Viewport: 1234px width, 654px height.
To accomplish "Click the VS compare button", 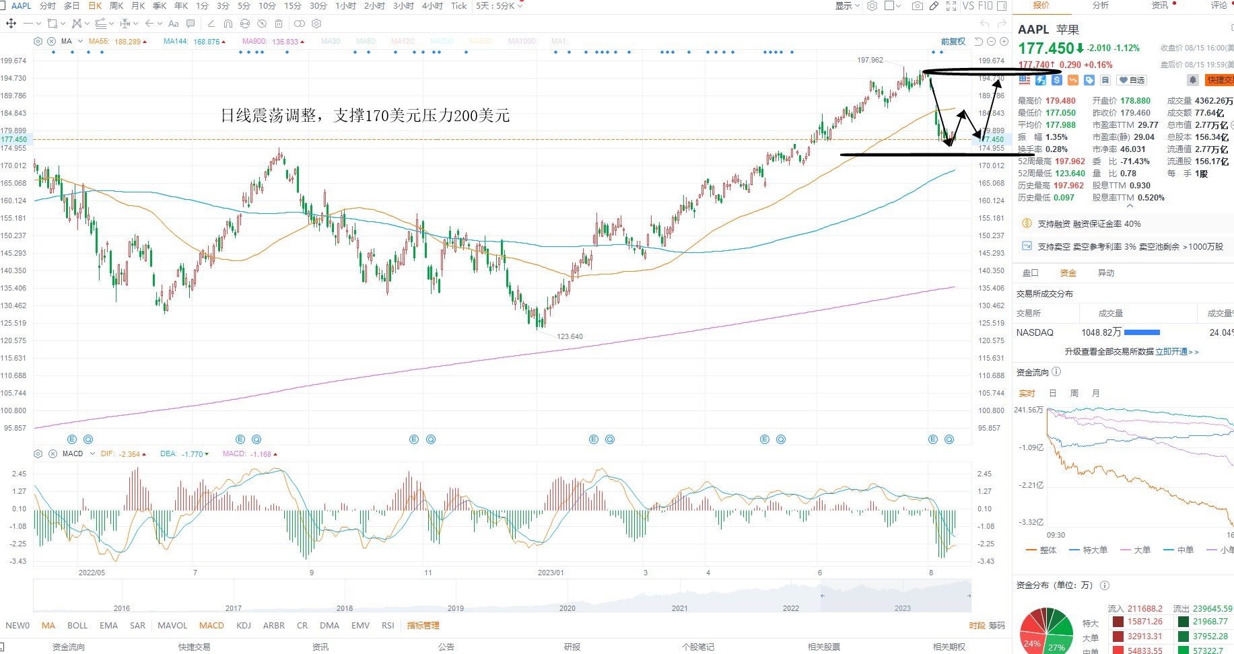I will tap(968, 6).
